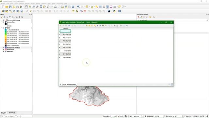The width and height of the screenshot is (209, 118).
Task: Open the Raster menu
Action: (x=38, y=4)
